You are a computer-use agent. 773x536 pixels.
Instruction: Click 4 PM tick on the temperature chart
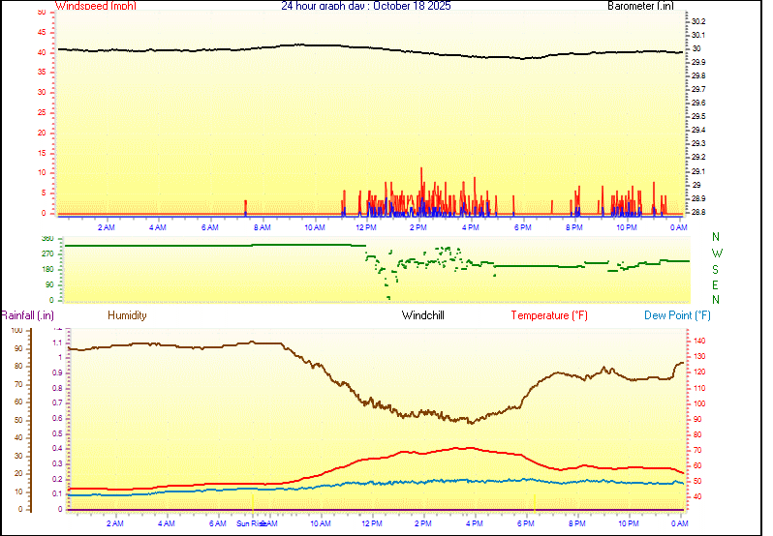pyautogui.click(x=475, y=523)
